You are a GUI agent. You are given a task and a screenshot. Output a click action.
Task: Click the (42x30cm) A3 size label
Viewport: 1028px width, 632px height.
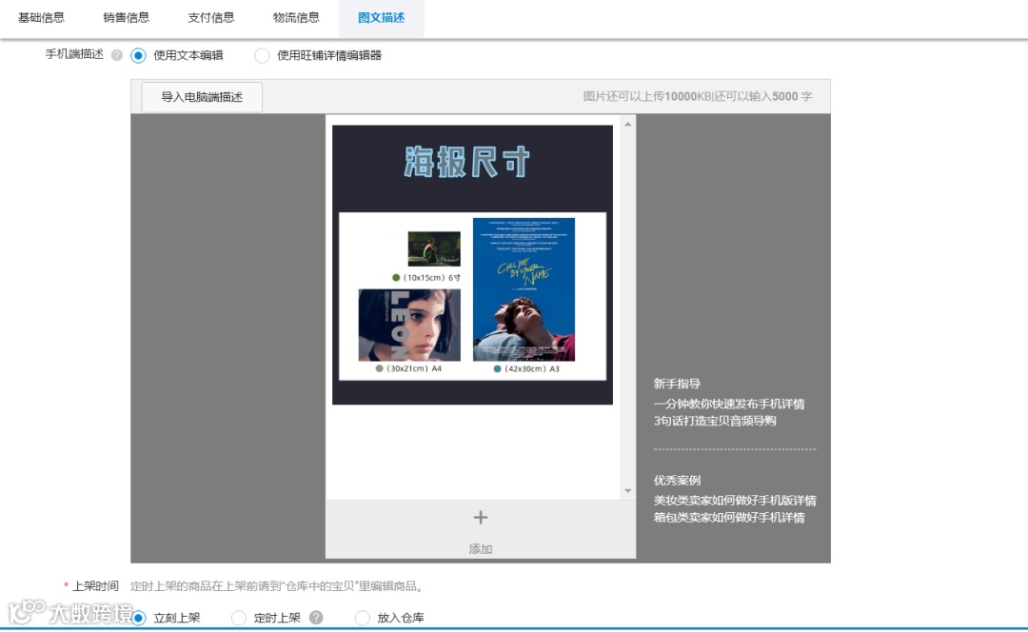click(526, 368)
